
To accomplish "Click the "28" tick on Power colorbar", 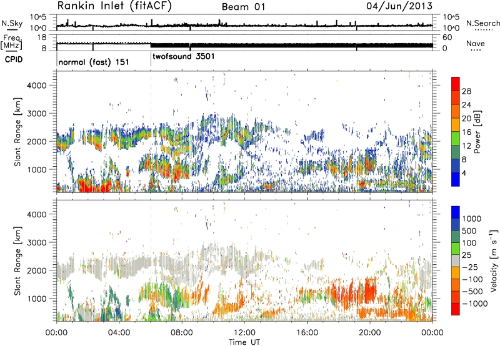I will [466, 91].
